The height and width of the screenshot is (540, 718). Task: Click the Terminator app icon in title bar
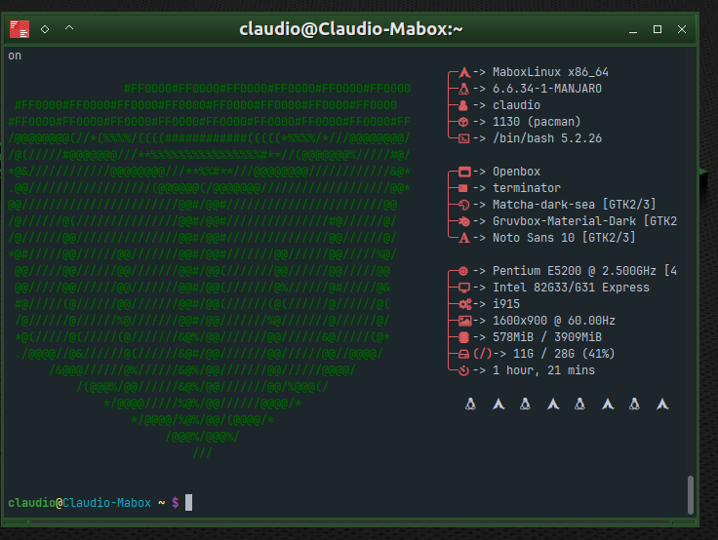point(19,29)
